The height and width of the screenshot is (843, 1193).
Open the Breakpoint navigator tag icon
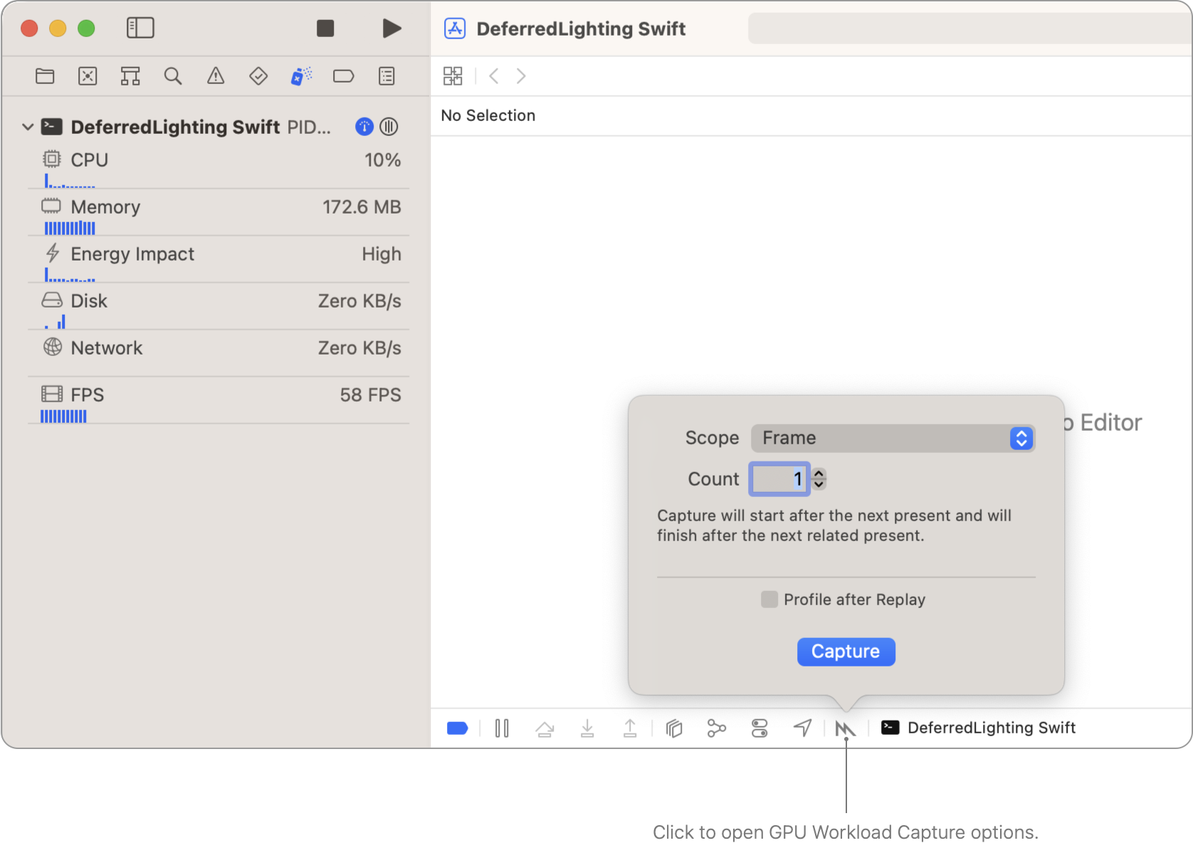pos(343,76)
